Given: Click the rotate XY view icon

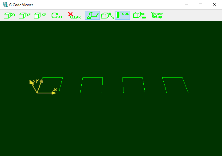Looking at the screenshot, I should tap(56, 15).
